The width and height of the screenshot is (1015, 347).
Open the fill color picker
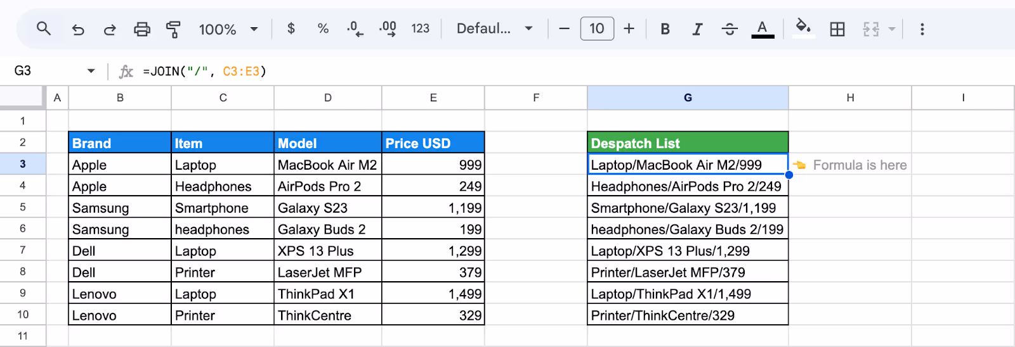[x=803, y=28]
